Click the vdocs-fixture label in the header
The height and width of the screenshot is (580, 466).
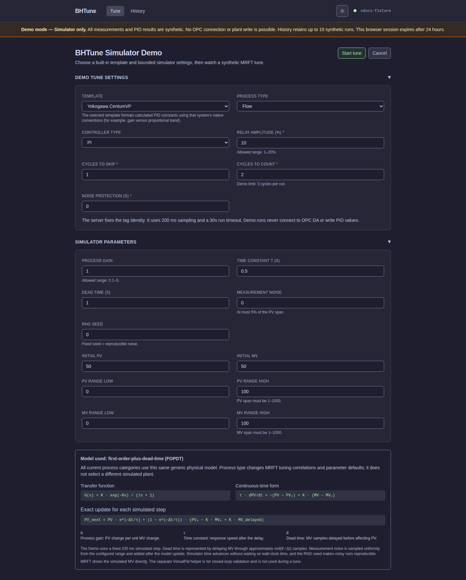(x=376, y=11)
